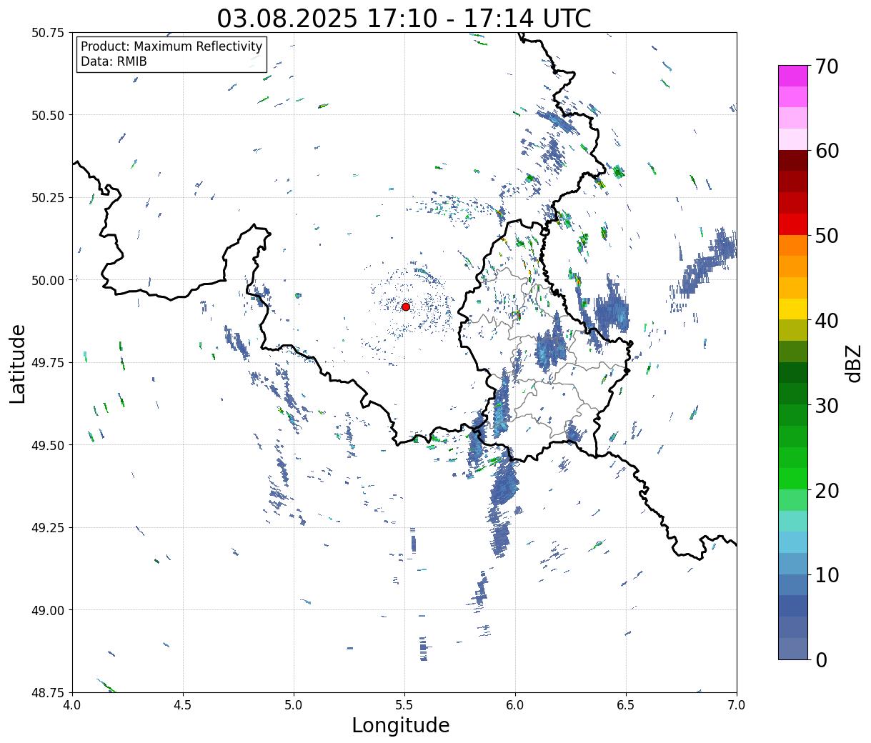Click the colorbar tick label 0
This screenshot has width=871, height=743.
pos(820,660)
